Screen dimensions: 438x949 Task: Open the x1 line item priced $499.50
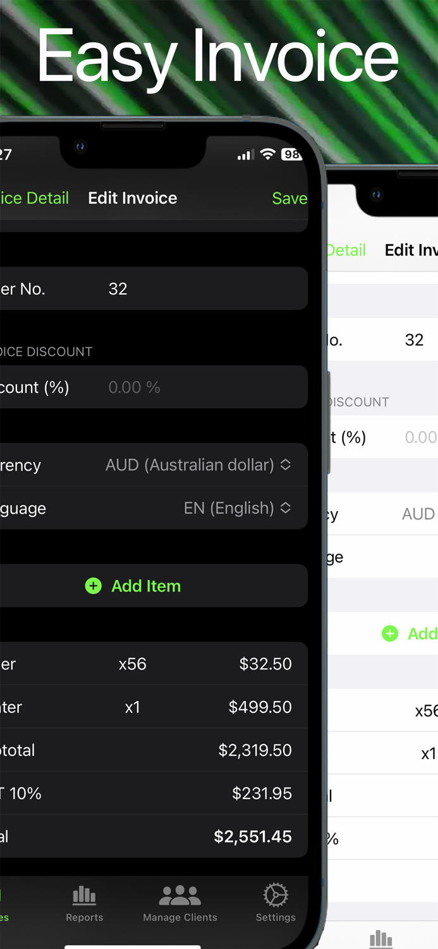tap(152, 707)
